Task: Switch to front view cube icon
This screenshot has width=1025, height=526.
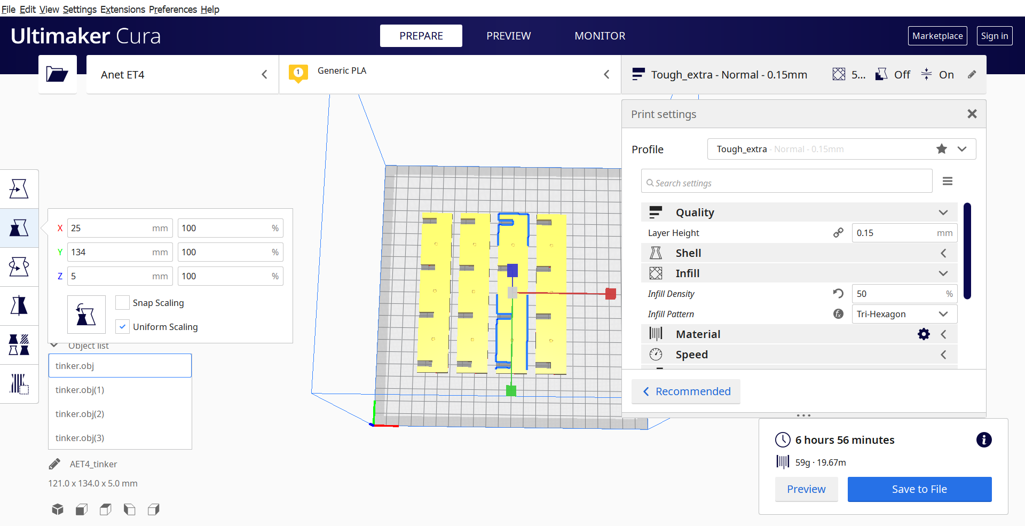Action: (x=82, y=509)
